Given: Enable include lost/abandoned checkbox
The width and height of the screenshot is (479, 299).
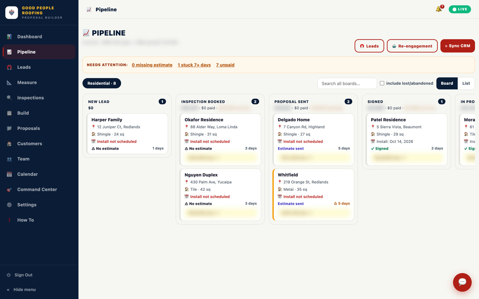Looking at the screenshot, I should 382,83.
